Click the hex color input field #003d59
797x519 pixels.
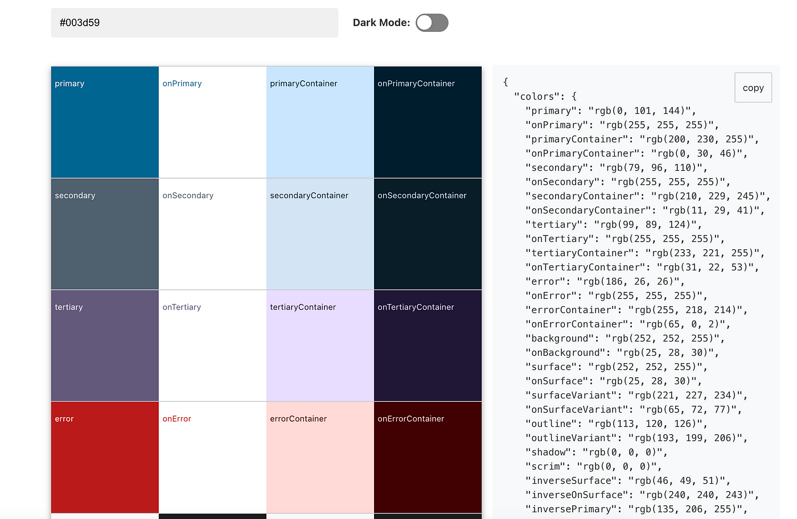pyautogui.click(x=195, y=23)
